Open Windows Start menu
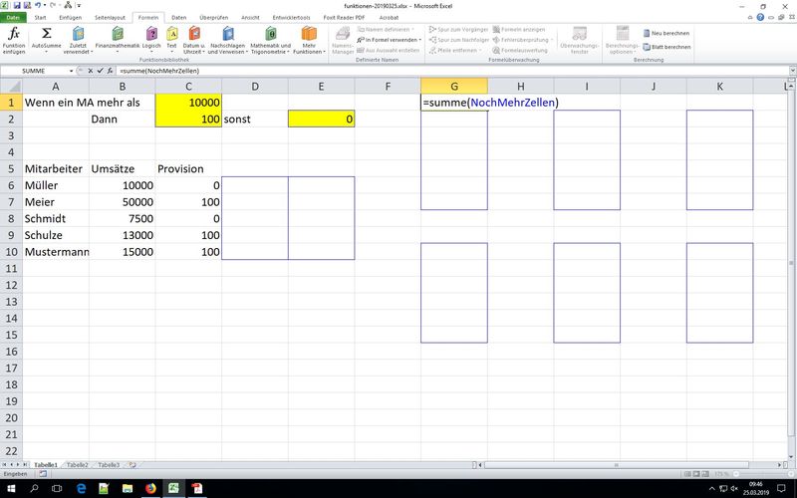The height and width of the screenshot is (498, 797). point(11,488)
